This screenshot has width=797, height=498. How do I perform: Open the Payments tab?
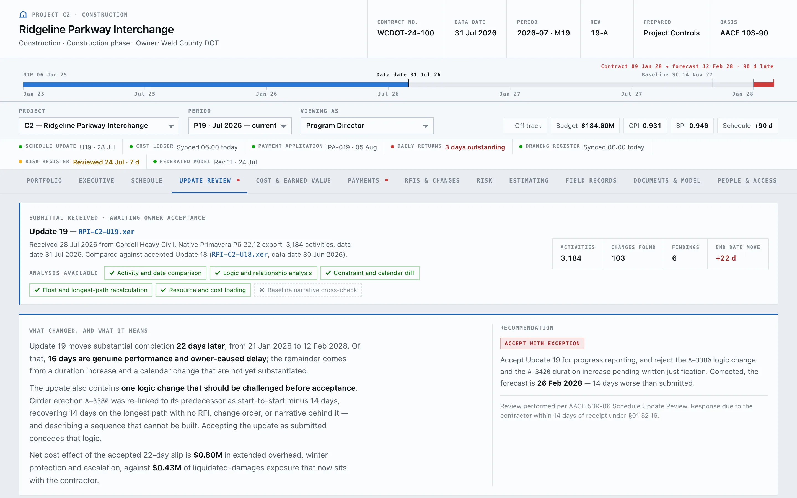(x=368, y=181)
